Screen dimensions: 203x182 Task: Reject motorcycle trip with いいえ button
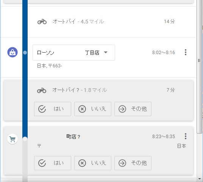click(93, 109)
